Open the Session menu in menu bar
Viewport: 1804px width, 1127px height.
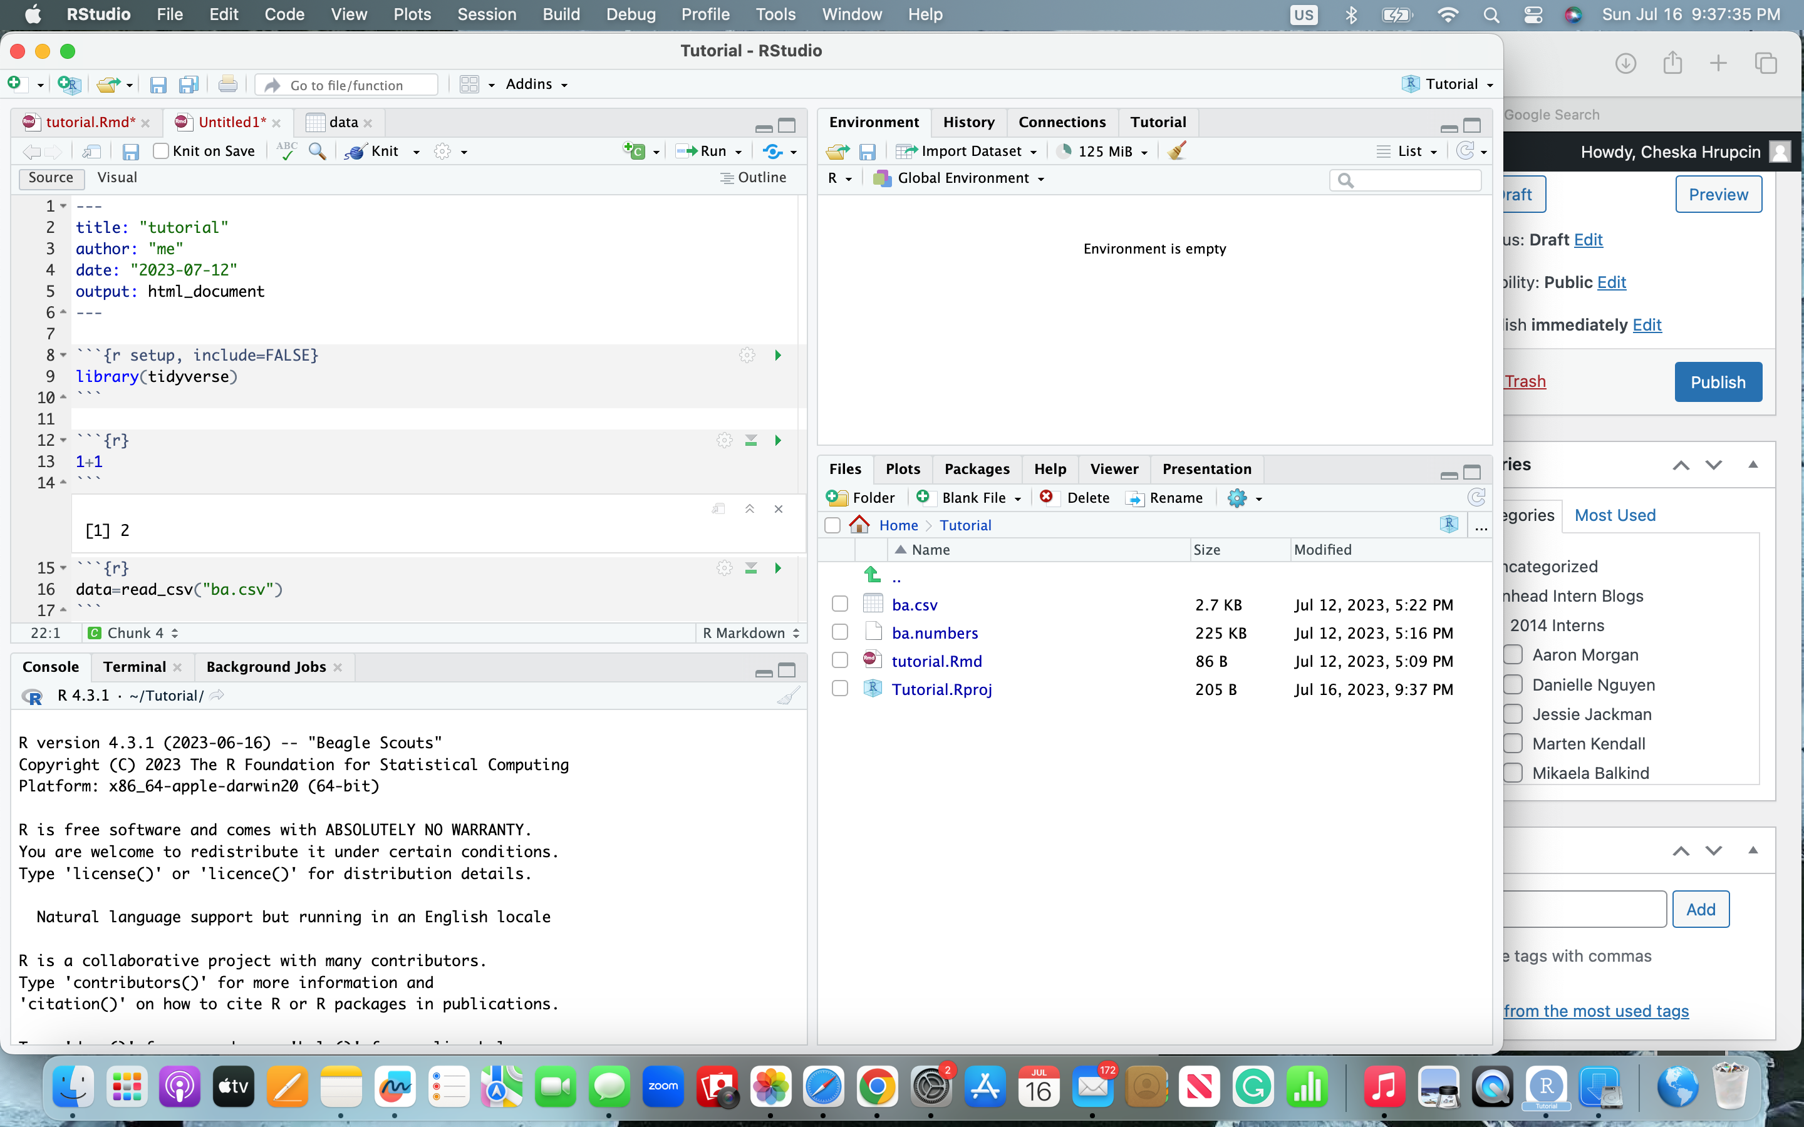486,14
